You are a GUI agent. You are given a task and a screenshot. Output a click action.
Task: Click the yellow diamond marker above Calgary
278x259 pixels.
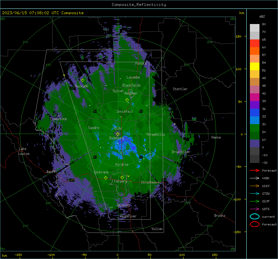click(122, 177)
